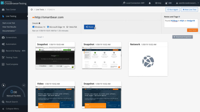The image size is (200, 112).
Task: Open Result Search
Action: coord(12,102)
